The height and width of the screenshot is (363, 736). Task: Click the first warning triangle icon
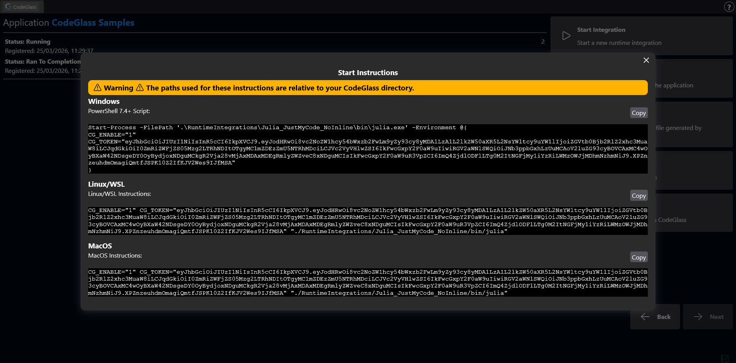point(98,88)
